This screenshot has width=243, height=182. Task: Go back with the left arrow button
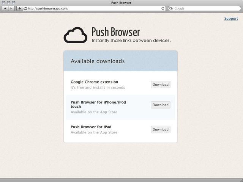(5, 8)
